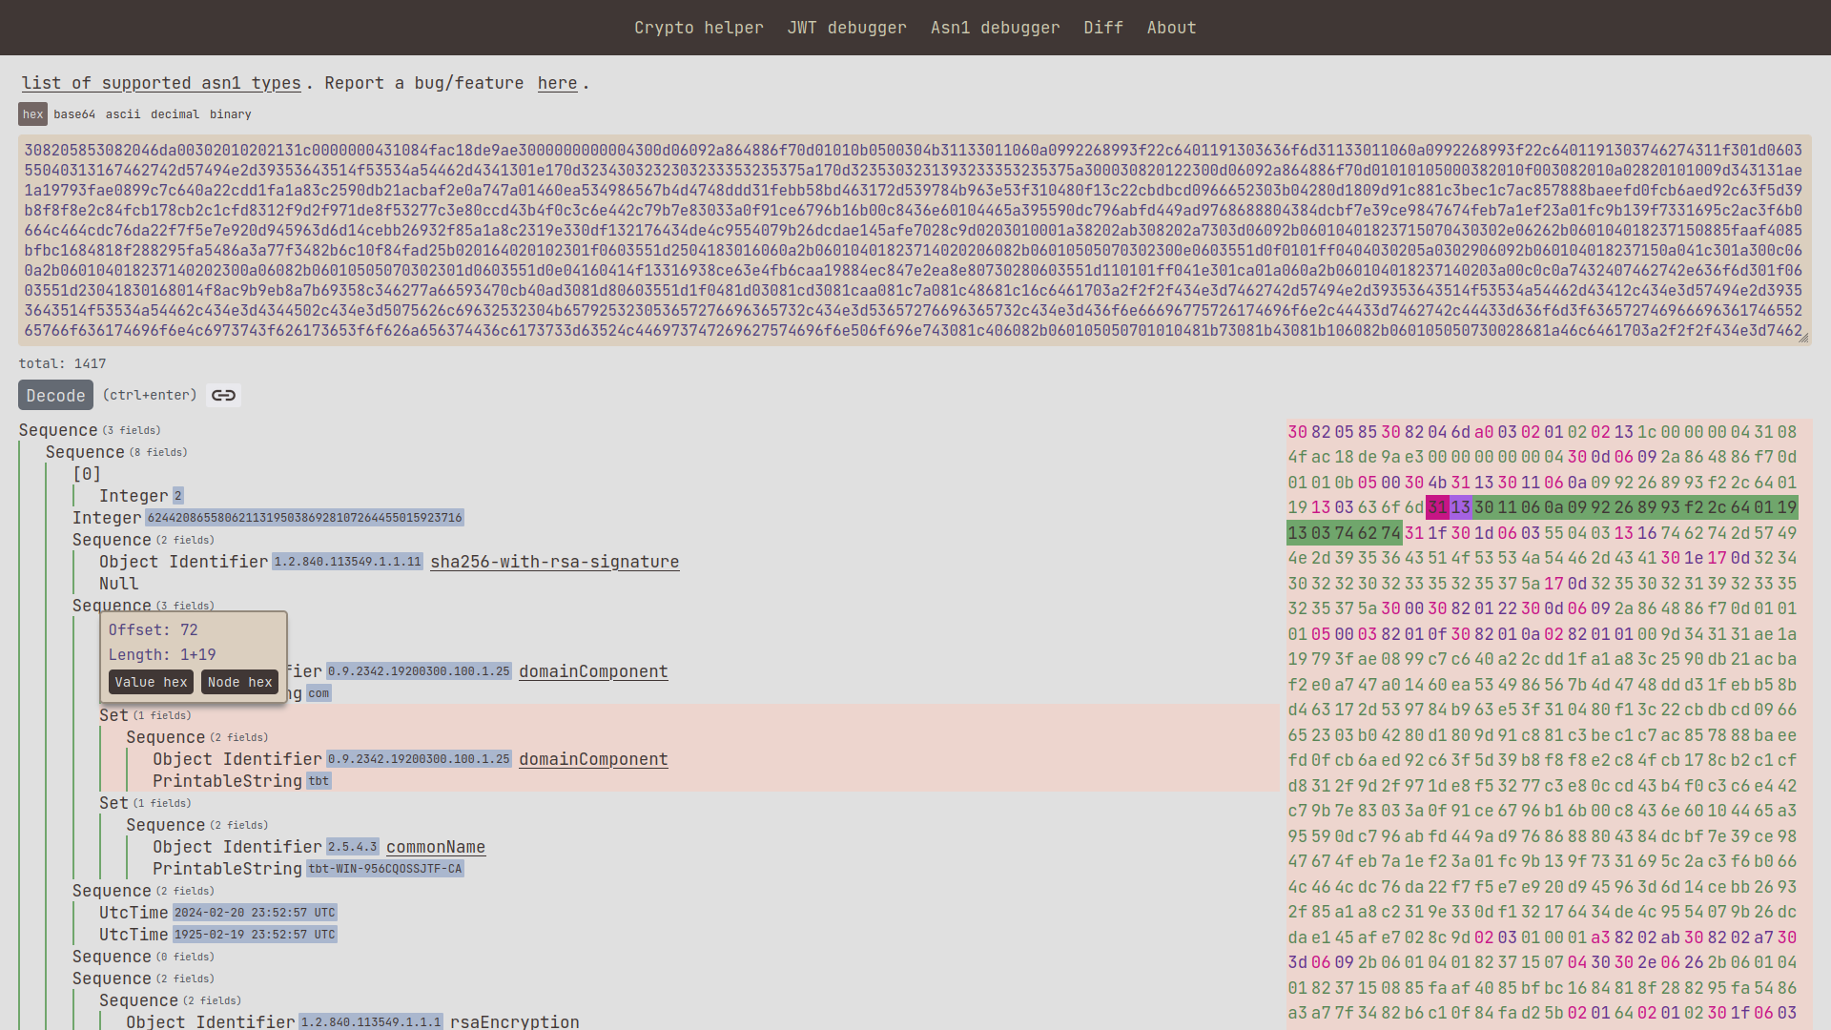Click the purple 13 length byte in hex view

(x=1461, y=507)
